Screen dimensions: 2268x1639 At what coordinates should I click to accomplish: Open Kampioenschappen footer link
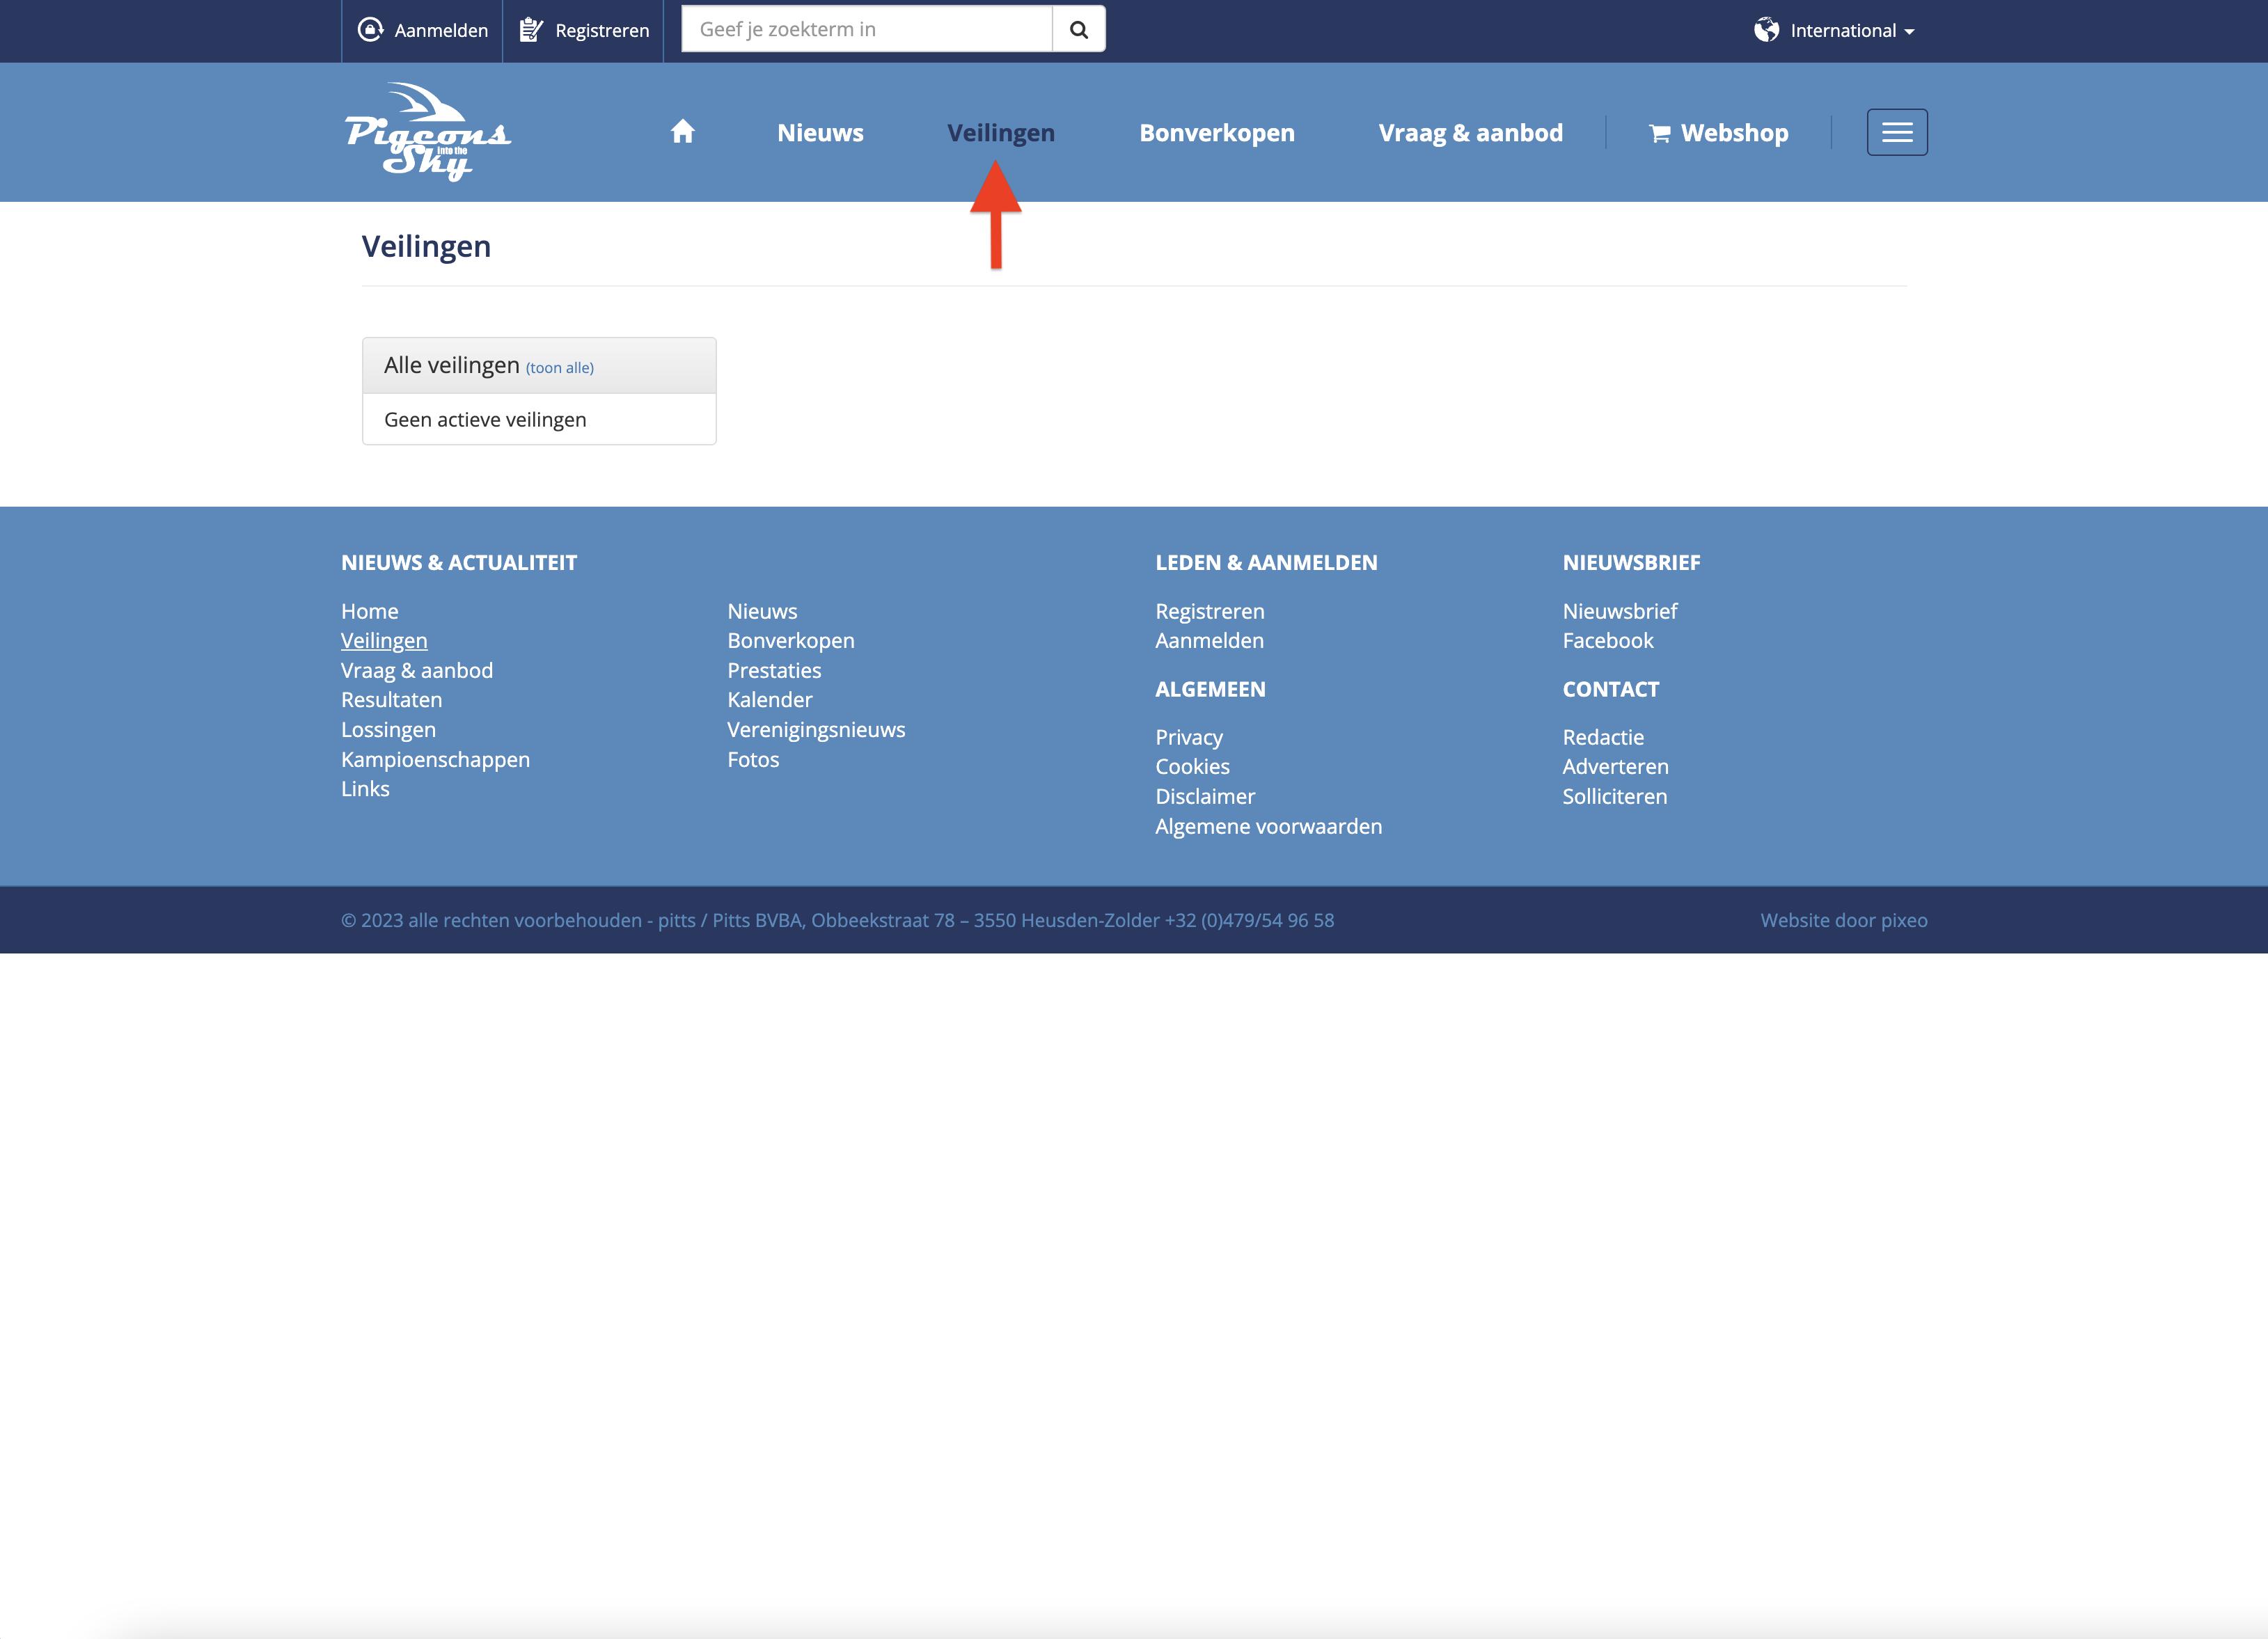click(435, 759)
